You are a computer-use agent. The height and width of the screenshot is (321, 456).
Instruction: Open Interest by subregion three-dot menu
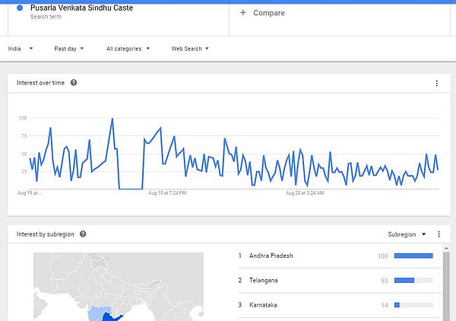coord(439,234)
